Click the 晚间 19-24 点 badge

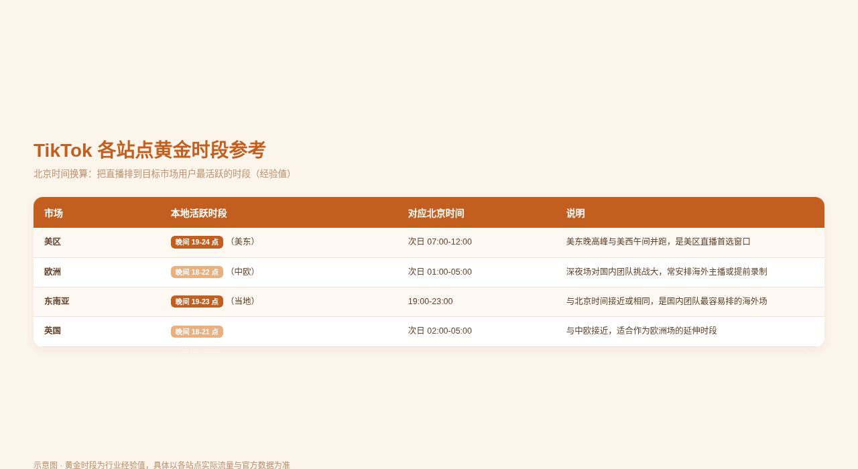197,242
